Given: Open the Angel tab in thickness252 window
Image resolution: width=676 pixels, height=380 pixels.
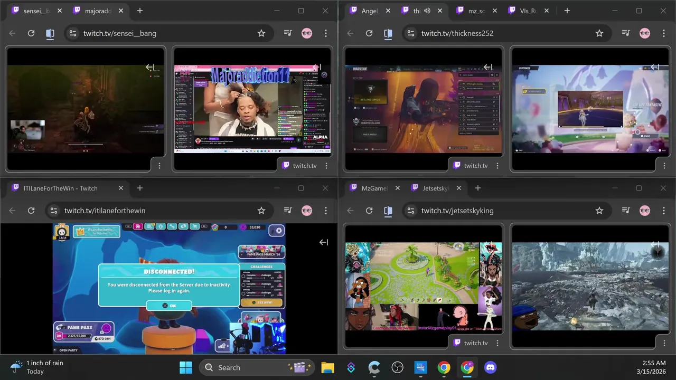Looking at the screenshot, I should [370, 11].
